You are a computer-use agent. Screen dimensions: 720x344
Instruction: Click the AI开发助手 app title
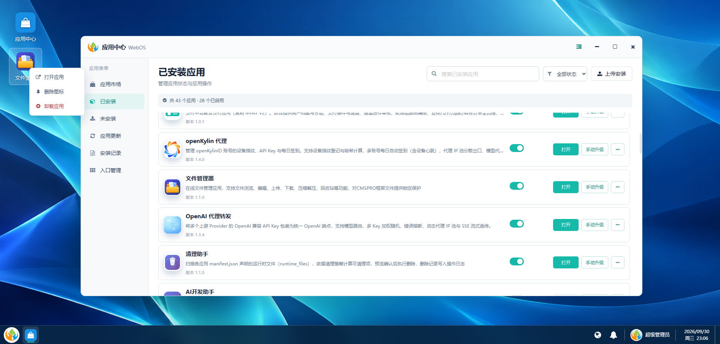(200, 292)
